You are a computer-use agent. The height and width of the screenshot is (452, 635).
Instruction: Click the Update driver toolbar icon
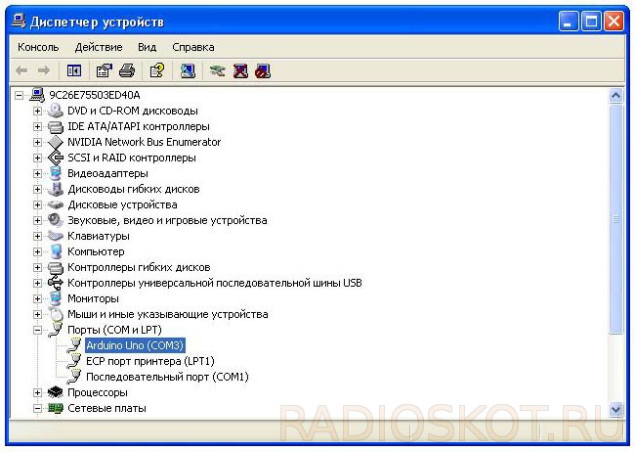point(218,71)
